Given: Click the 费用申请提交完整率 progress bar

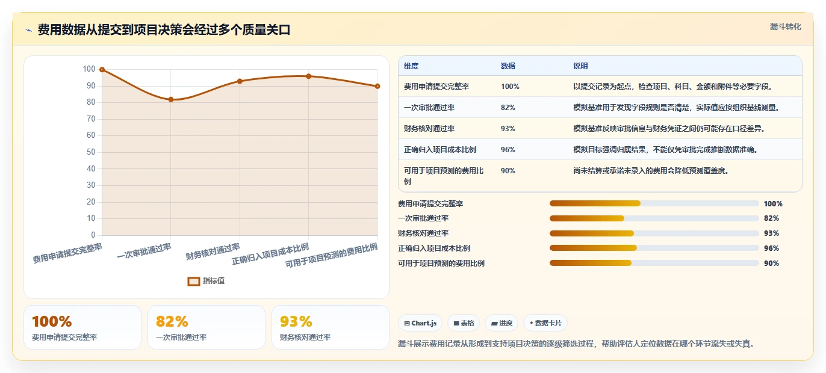Looking at the screenshot, I should coord(654,203).
